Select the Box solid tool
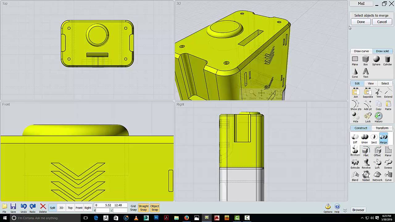 click(366, 60)
